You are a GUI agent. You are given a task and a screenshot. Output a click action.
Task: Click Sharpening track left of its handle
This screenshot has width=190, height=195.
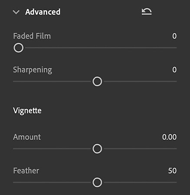point(52,81)
